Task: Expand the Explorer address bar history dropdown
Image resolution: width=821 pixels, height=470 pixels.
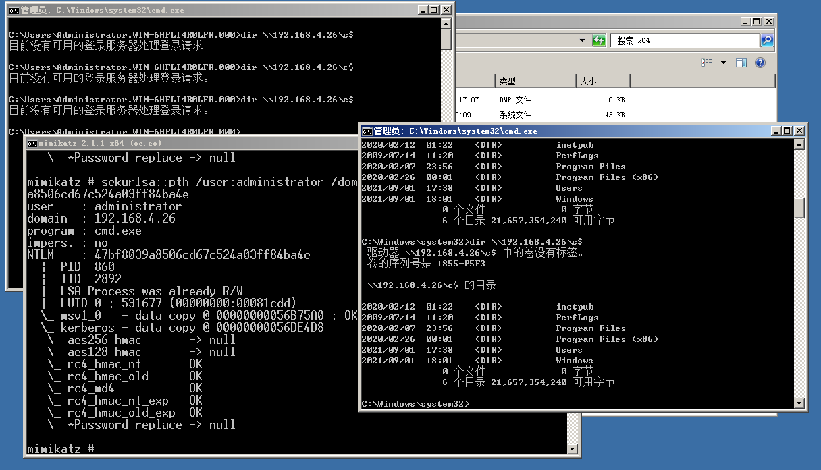Action: point(583,40)
